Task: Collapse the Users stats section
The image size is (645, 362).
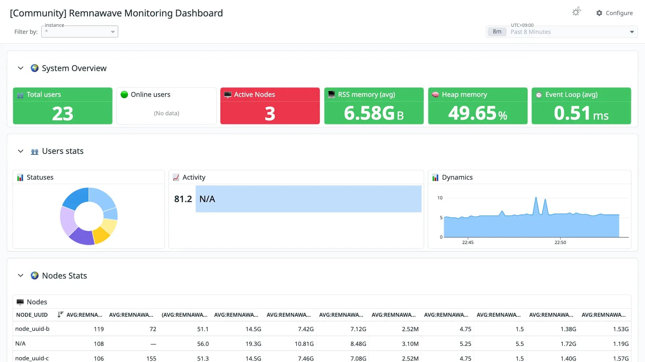Action: [20, 151]
